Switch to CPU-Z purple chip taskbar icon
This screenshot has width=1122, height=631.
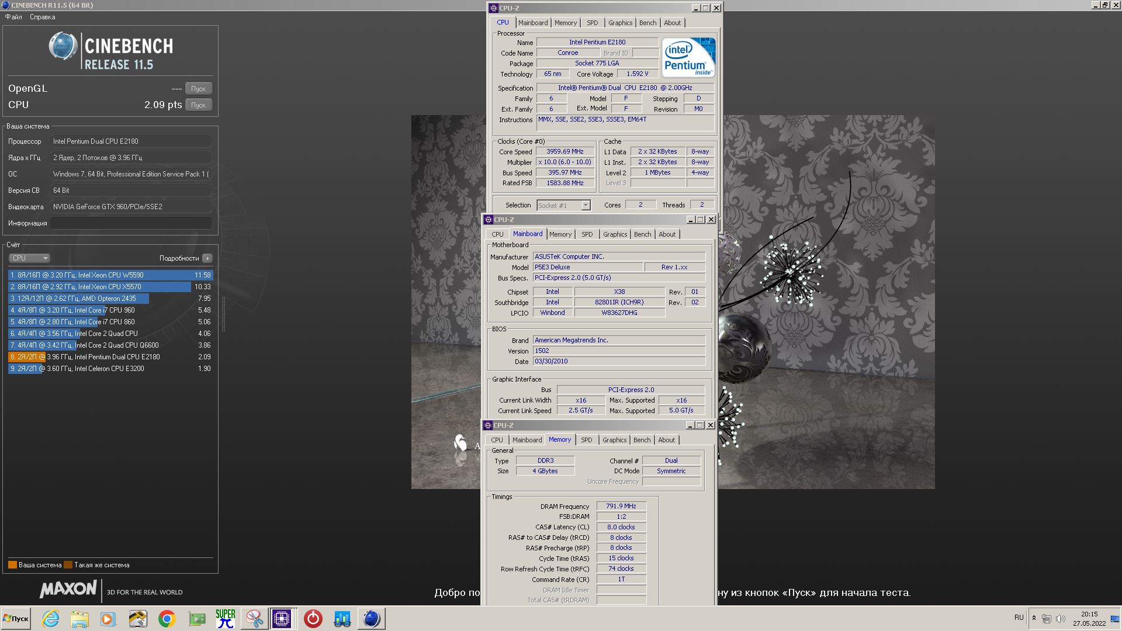(282, 619)
